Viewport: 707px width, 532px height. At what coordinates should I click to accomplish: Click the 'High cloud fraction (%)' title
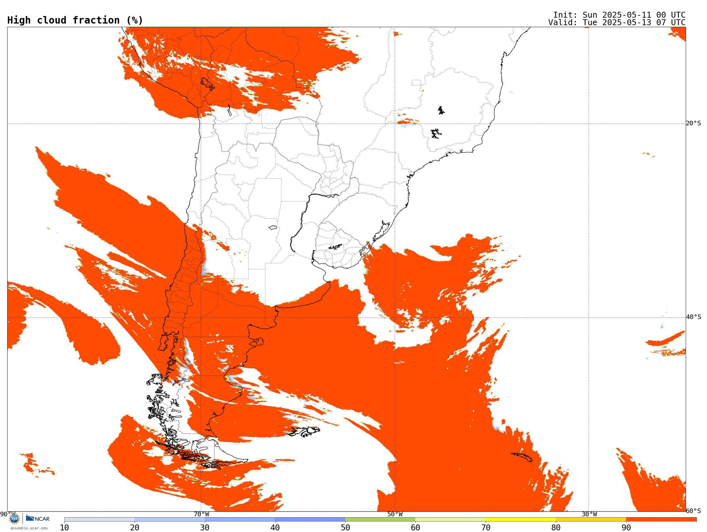(75, 20)
